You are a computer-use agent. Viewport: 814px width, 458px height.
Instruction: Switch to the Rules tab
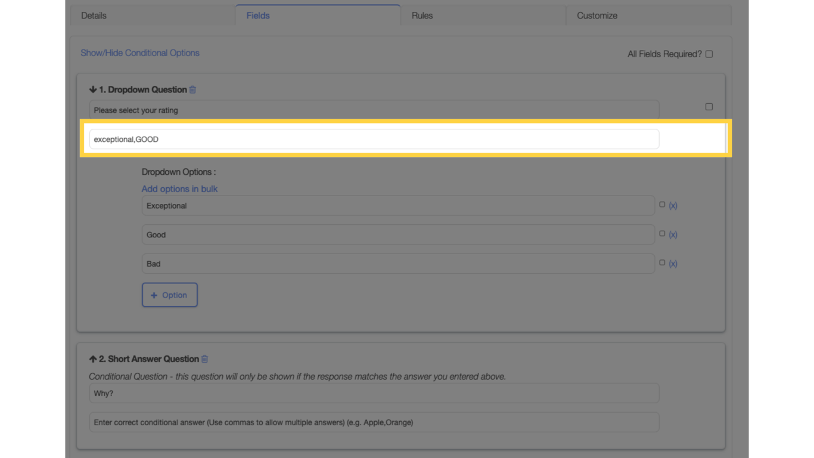click(x=421, y=16)
